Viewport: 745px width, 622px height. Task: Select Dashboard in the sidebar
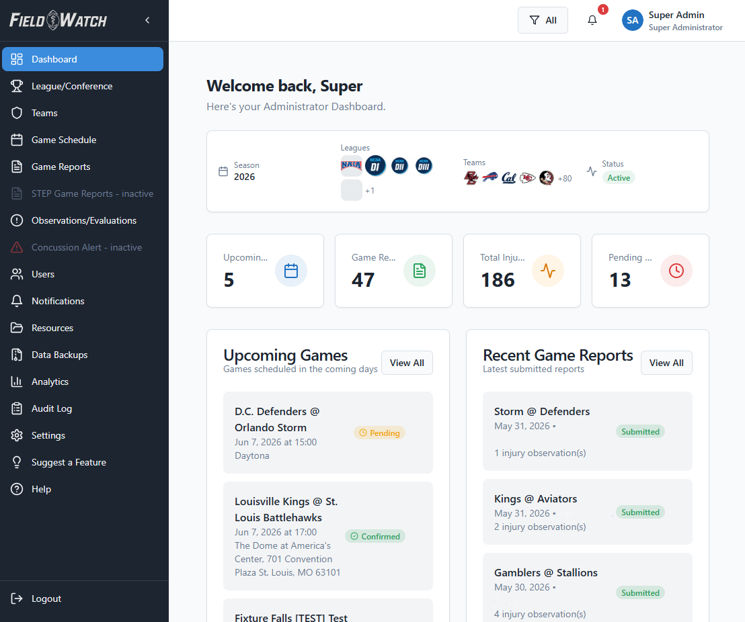point(83,59)
